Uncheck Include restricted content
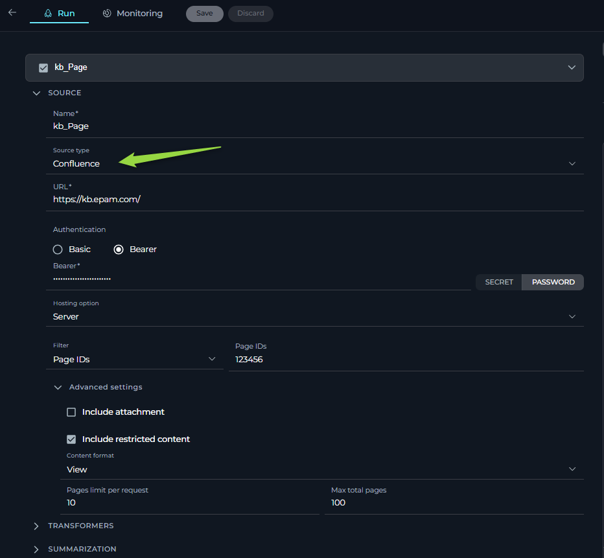Viewport: 604px width, 558px height. [71, 439]
